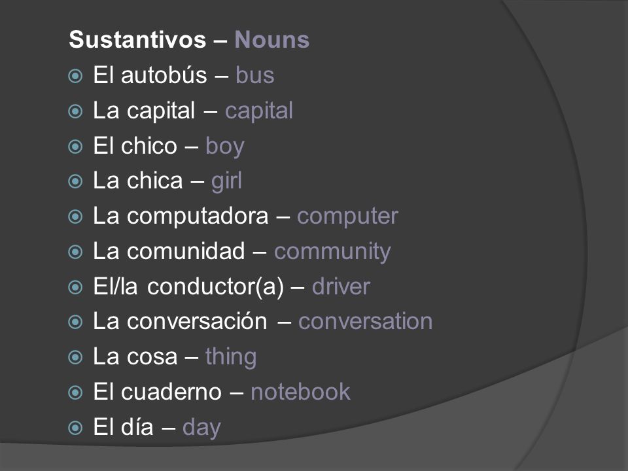The image size is (628, 471).
Task: Click the word notebook
Action: [300, 392]
